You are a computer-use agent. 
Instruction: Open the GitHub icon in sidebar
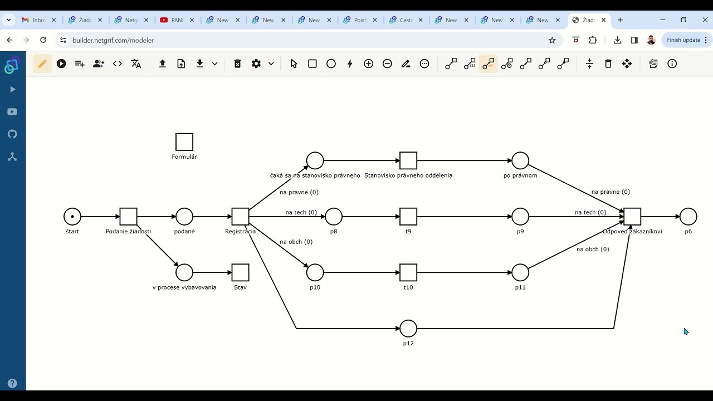click(x=12, y=134)
